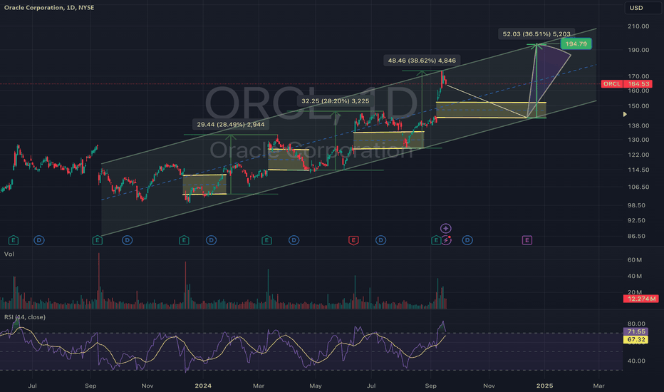The width and height of the screenshot is (664, 392).
Task: Click the May label on time axis
Action: (316, 386)
